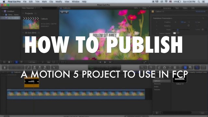
Task: Switch to the Video inspector tab
Action: tap(185, 8)
